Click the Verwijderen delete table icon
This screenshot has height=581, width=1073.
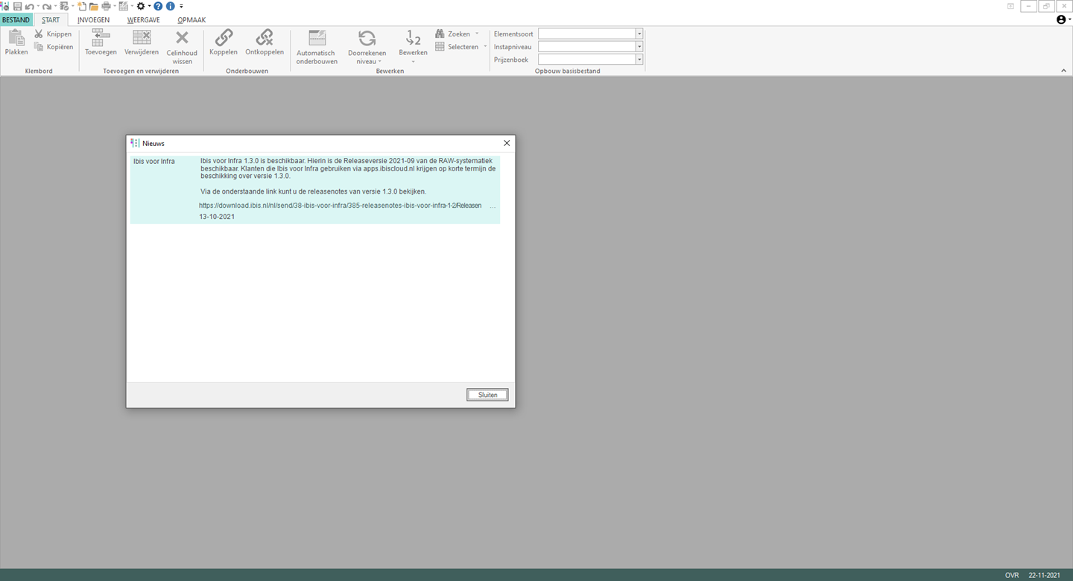coord(142,38)
